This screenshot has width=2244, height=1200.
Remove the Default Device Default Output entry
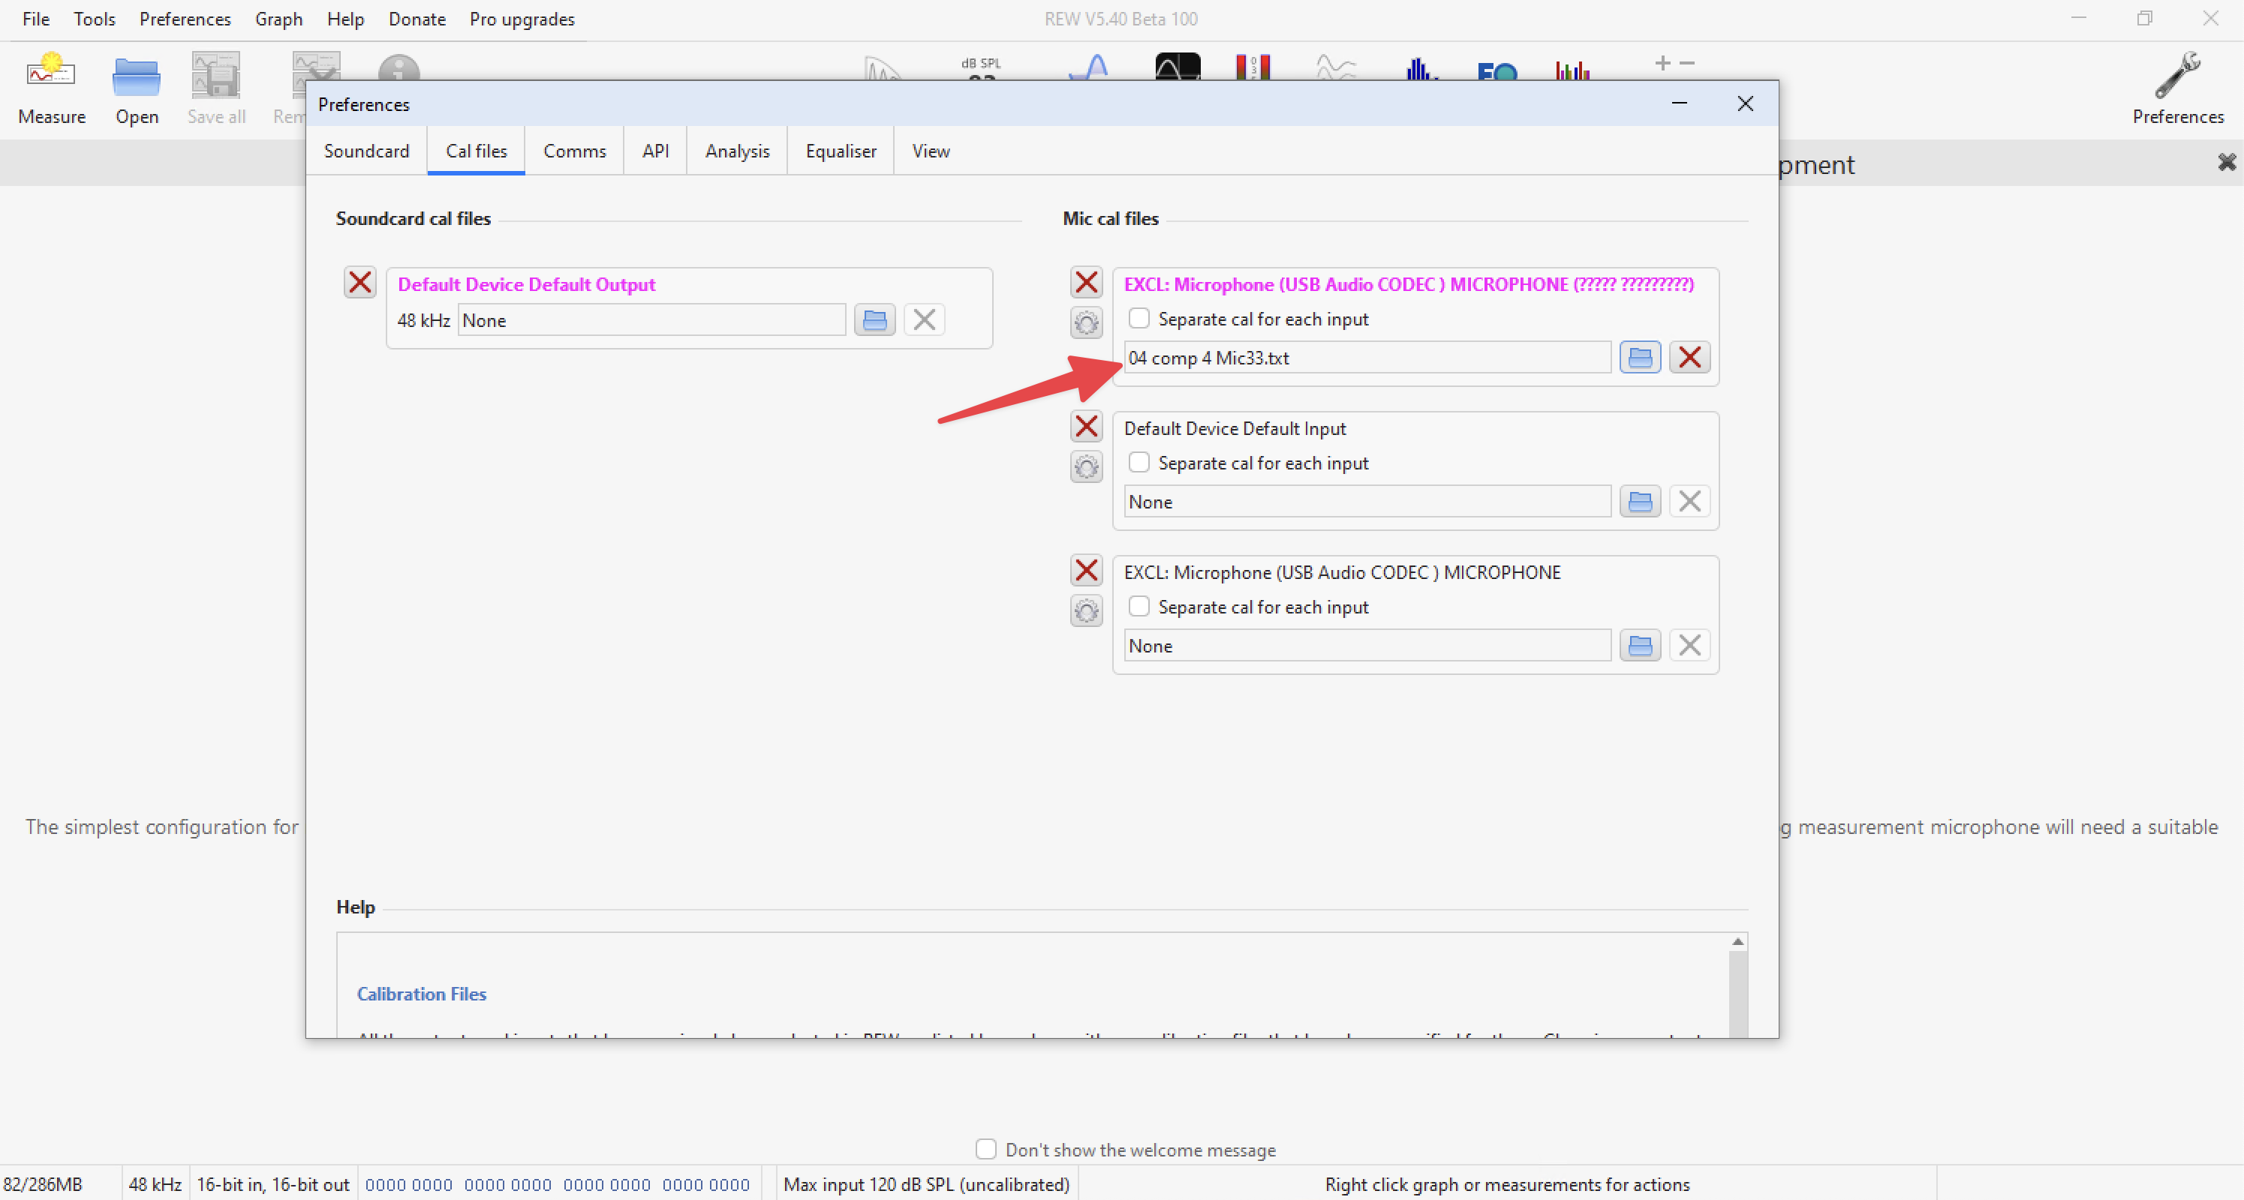click(359, 283)
